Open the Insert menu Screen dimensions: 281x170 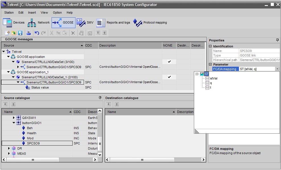[32, 12]
